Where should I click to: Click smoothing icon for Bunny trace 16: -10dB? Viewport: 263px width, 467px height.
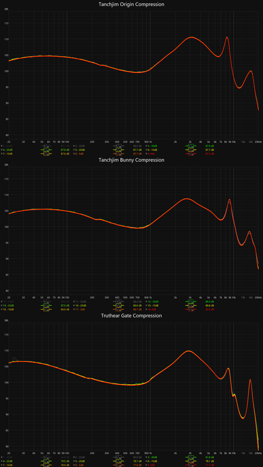[46, 309]
